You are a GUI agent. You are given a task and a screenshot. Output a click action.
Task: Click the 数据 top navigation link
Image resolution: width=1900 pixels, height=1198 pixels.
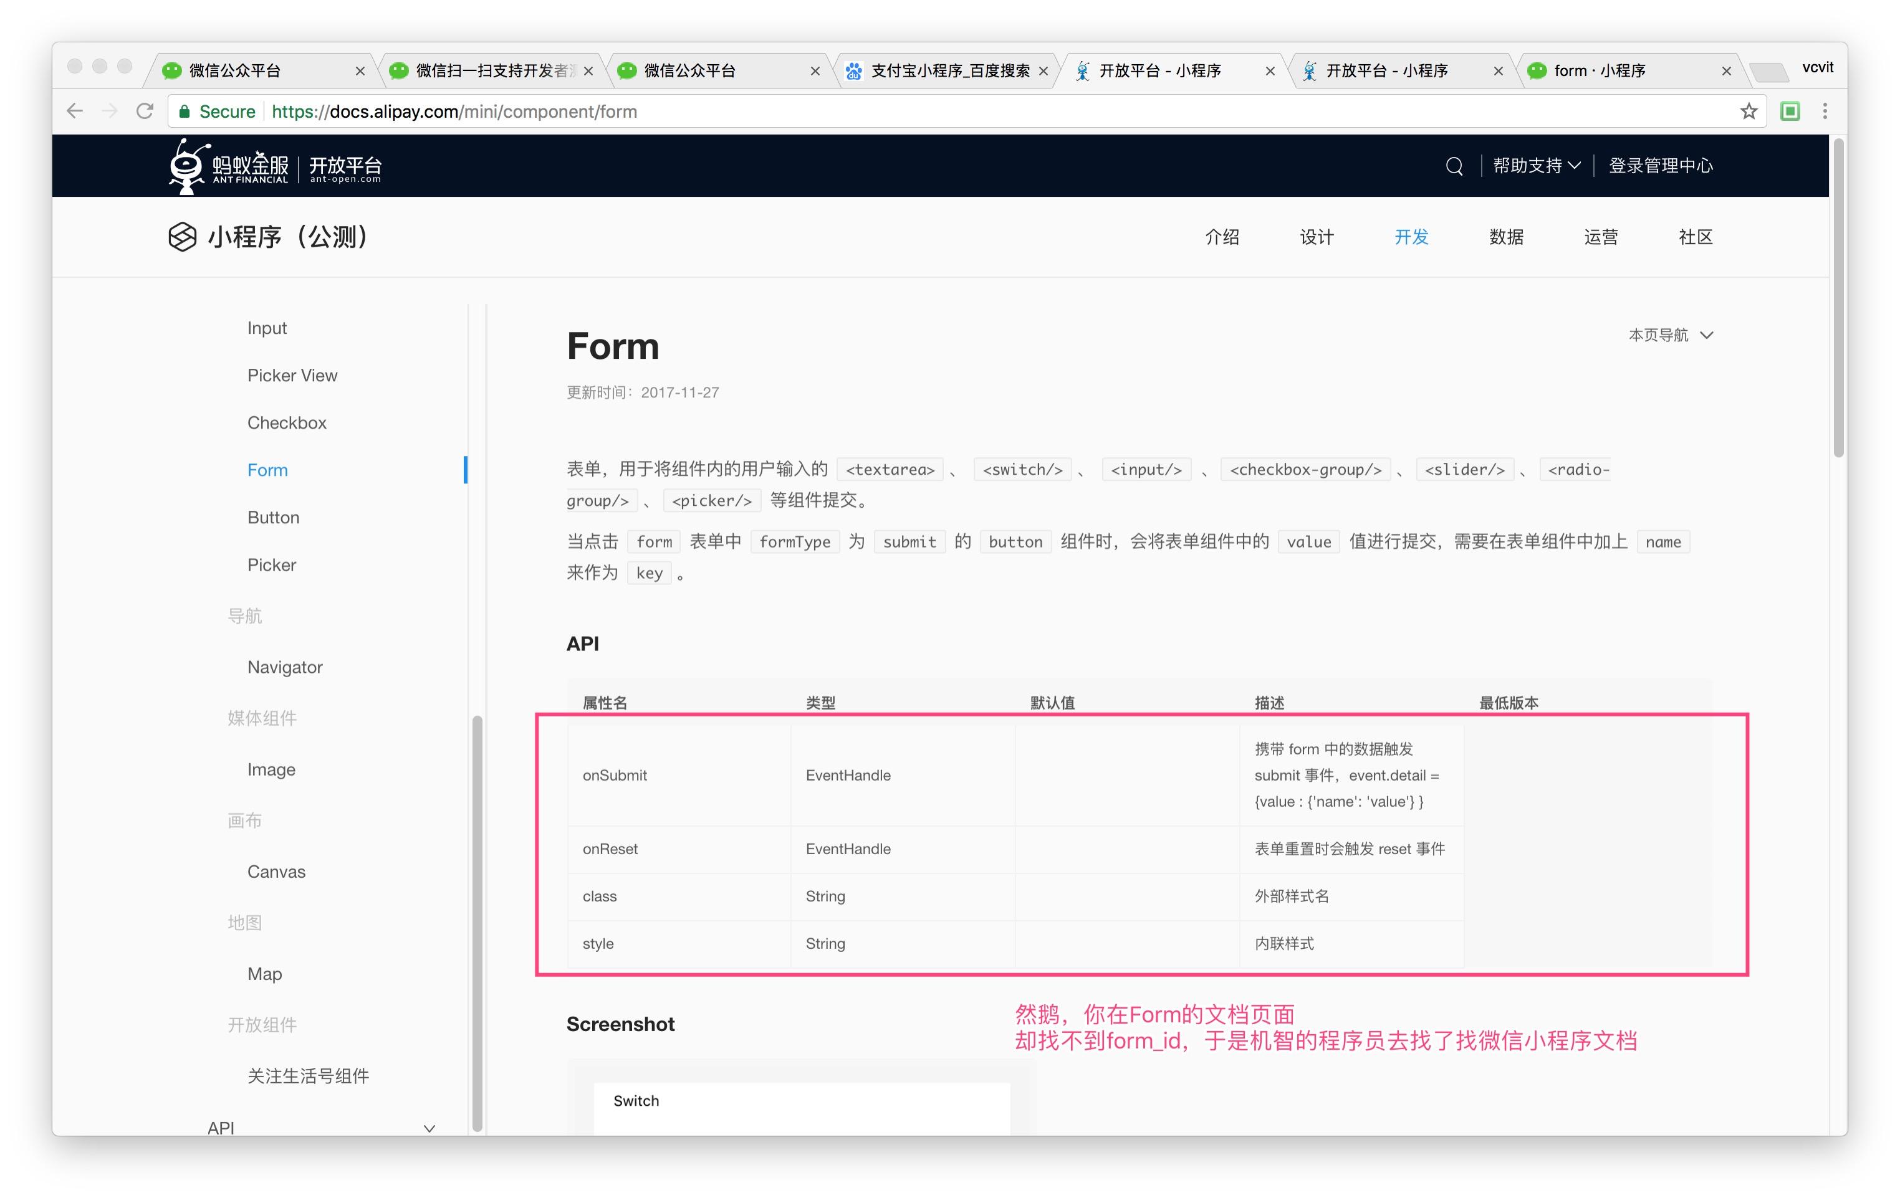click(1505, 236)
